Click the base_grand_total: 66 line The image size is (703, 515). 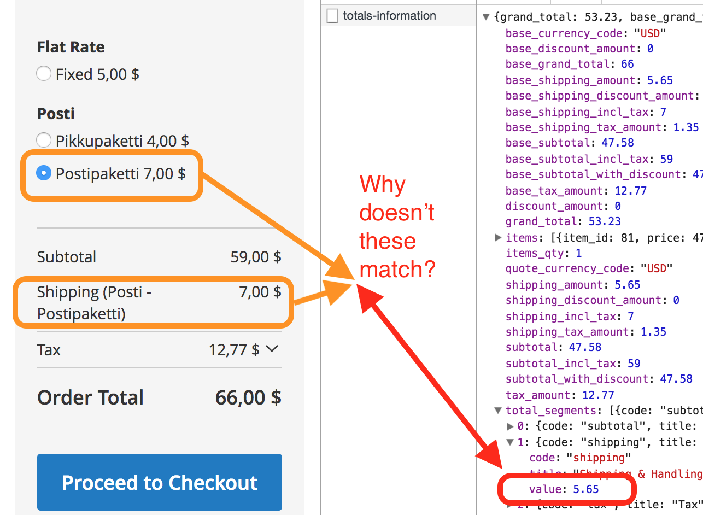pos(570,64)
